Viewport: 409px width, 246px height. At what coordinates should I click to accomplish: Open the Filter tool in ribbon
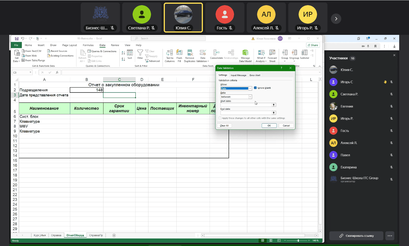140,53
